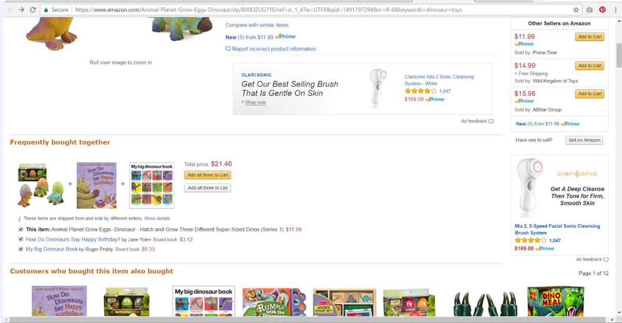Click scrollbar up arrow at top right

coord(618,21)
